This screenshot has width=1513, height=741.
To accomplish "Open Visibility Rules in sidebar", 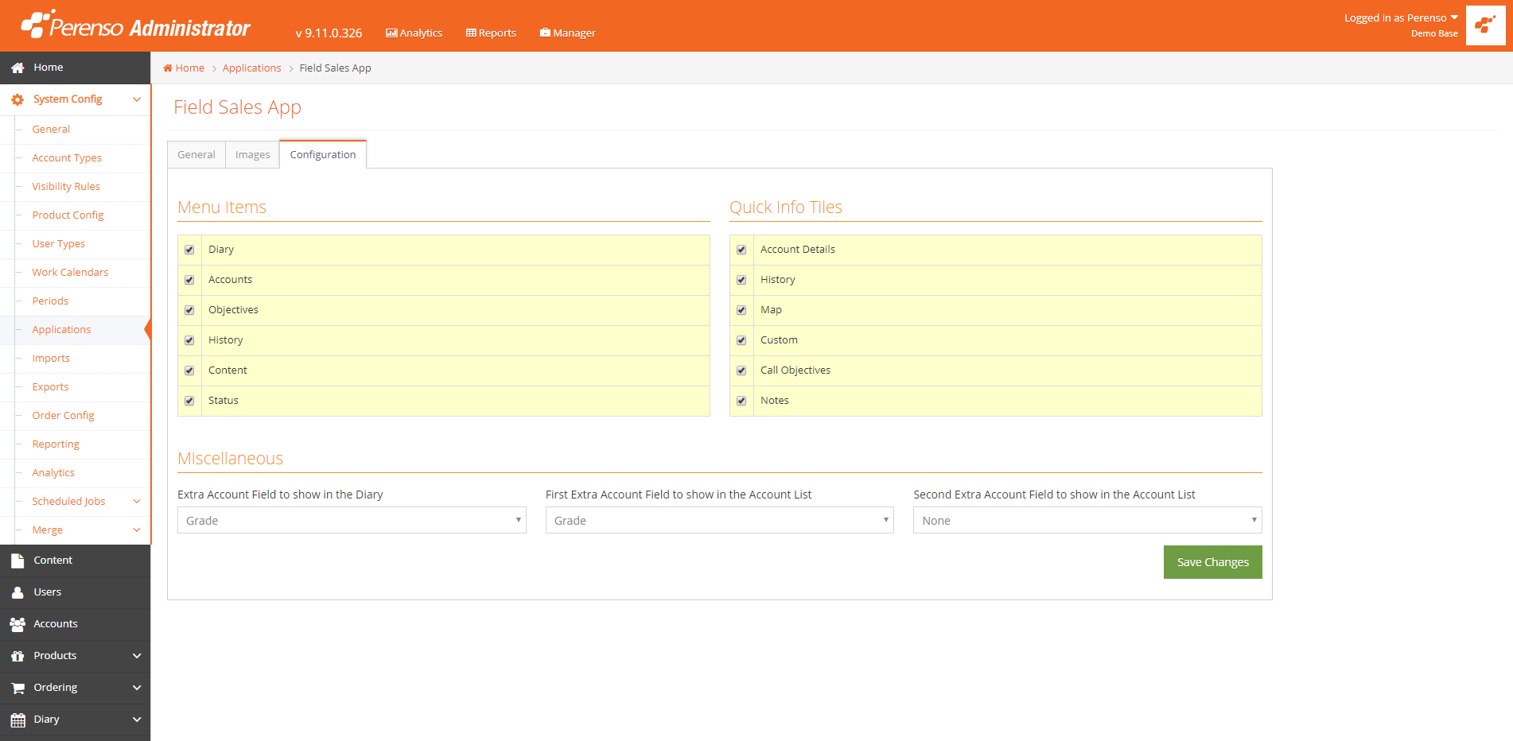I will 66,186.
